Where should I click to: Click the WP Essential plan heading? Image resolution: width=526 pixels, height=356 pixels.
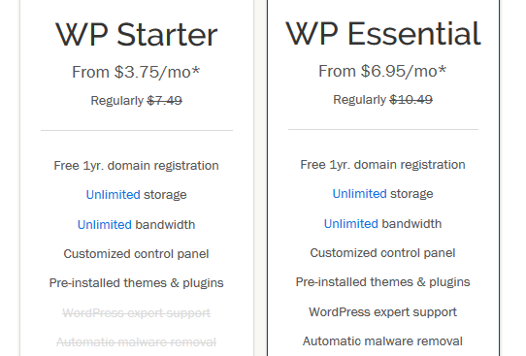383,34
